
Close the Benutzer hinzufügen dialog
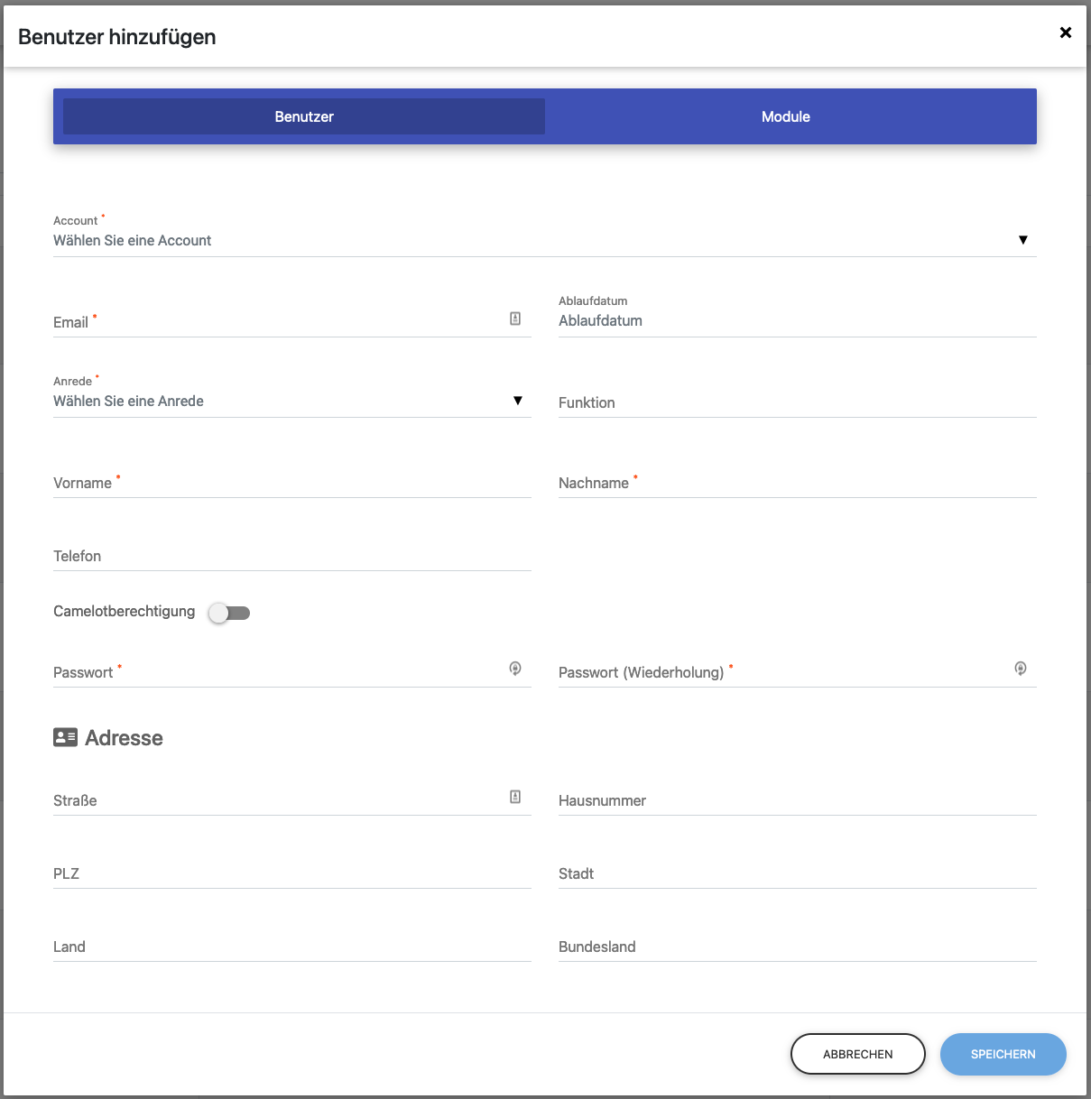coord(1066,32)
